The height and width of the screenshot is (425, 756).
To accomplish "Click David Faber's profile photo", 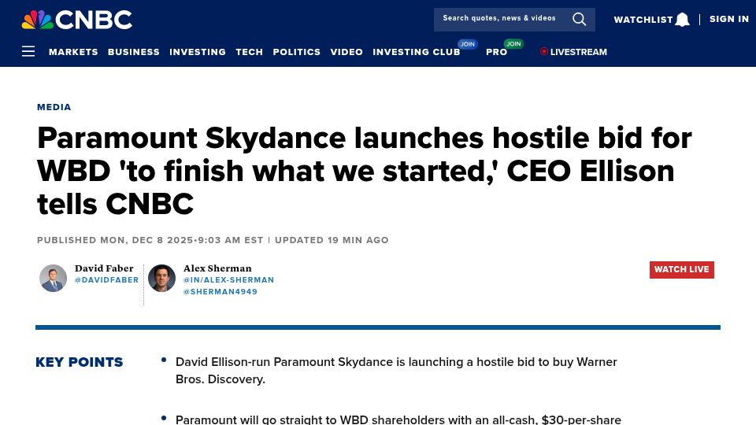I will pos(53,278).
